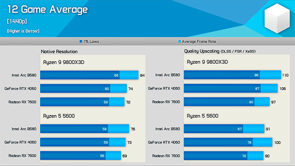Screen dimensions: 295x166
Task: Click the 1% Lows legend swatch
Action: point(81,41)
